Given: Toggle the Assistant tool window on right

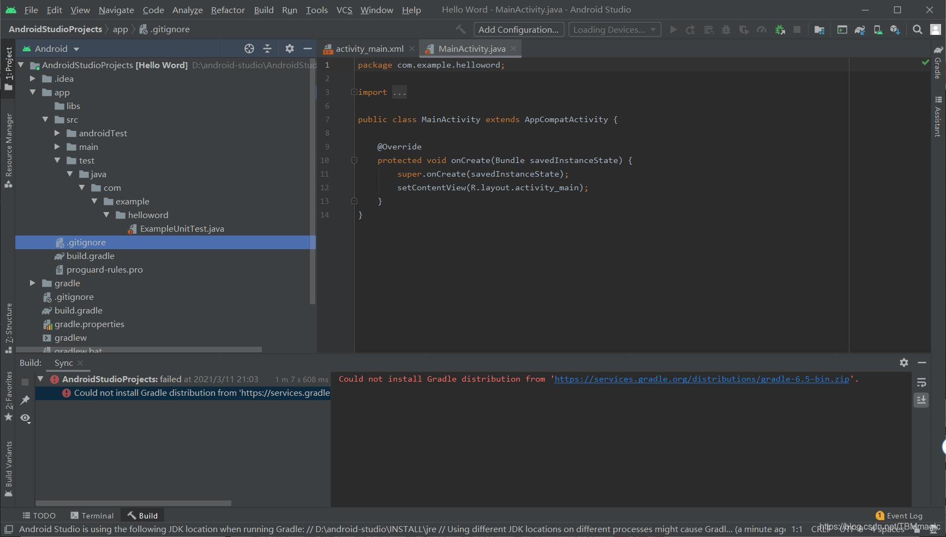Looking at the screenshot, I should (938, 116).
